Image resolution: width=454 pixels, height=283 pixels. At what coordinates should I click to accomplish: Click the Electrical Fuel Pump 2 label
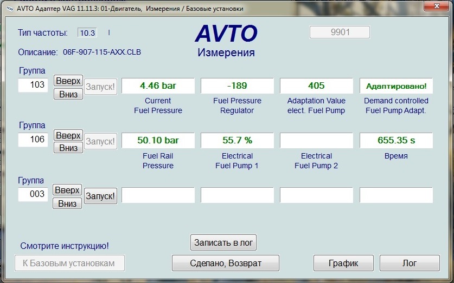[316, 161]
